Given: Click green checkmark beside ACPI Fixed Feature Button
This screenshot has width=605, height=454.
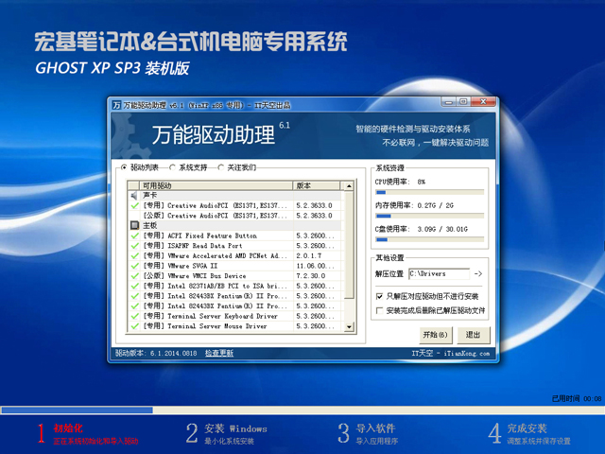Looking at the screenshot, I should point(135,236).
